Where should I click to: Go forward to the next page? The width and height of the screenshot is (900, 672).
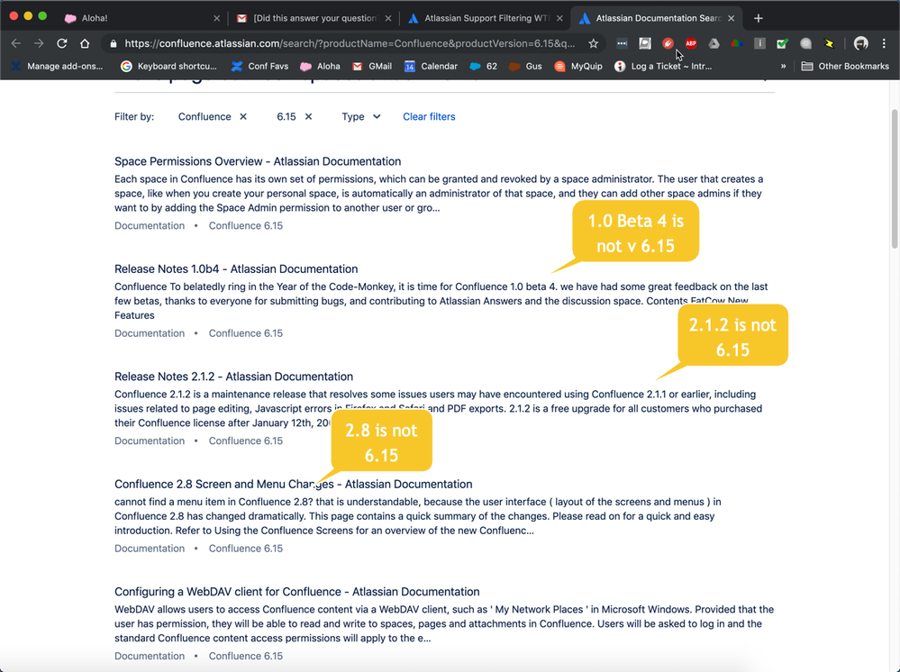pyautogui.click(x=39, y=43)
